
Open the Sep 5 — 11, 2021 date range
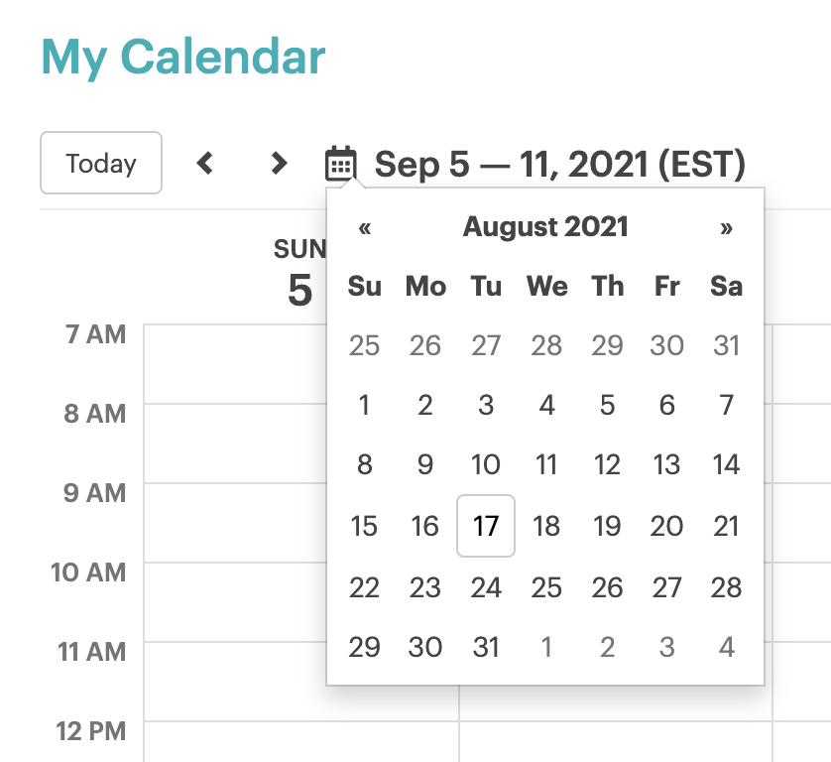pos(559,164)
